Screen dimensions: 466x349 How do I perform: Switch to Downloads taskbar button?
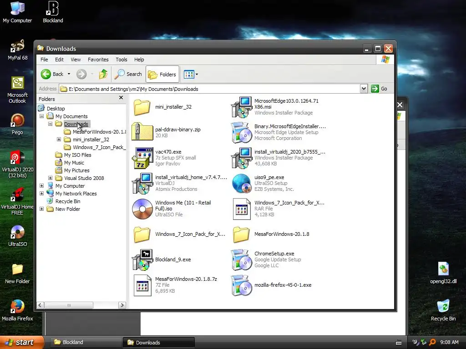(159, 343)
